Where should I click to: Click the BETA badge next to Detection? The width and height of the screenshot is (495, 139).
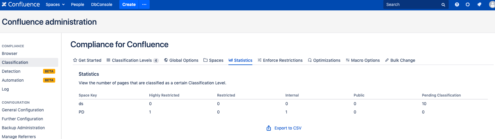coord(49,71)
